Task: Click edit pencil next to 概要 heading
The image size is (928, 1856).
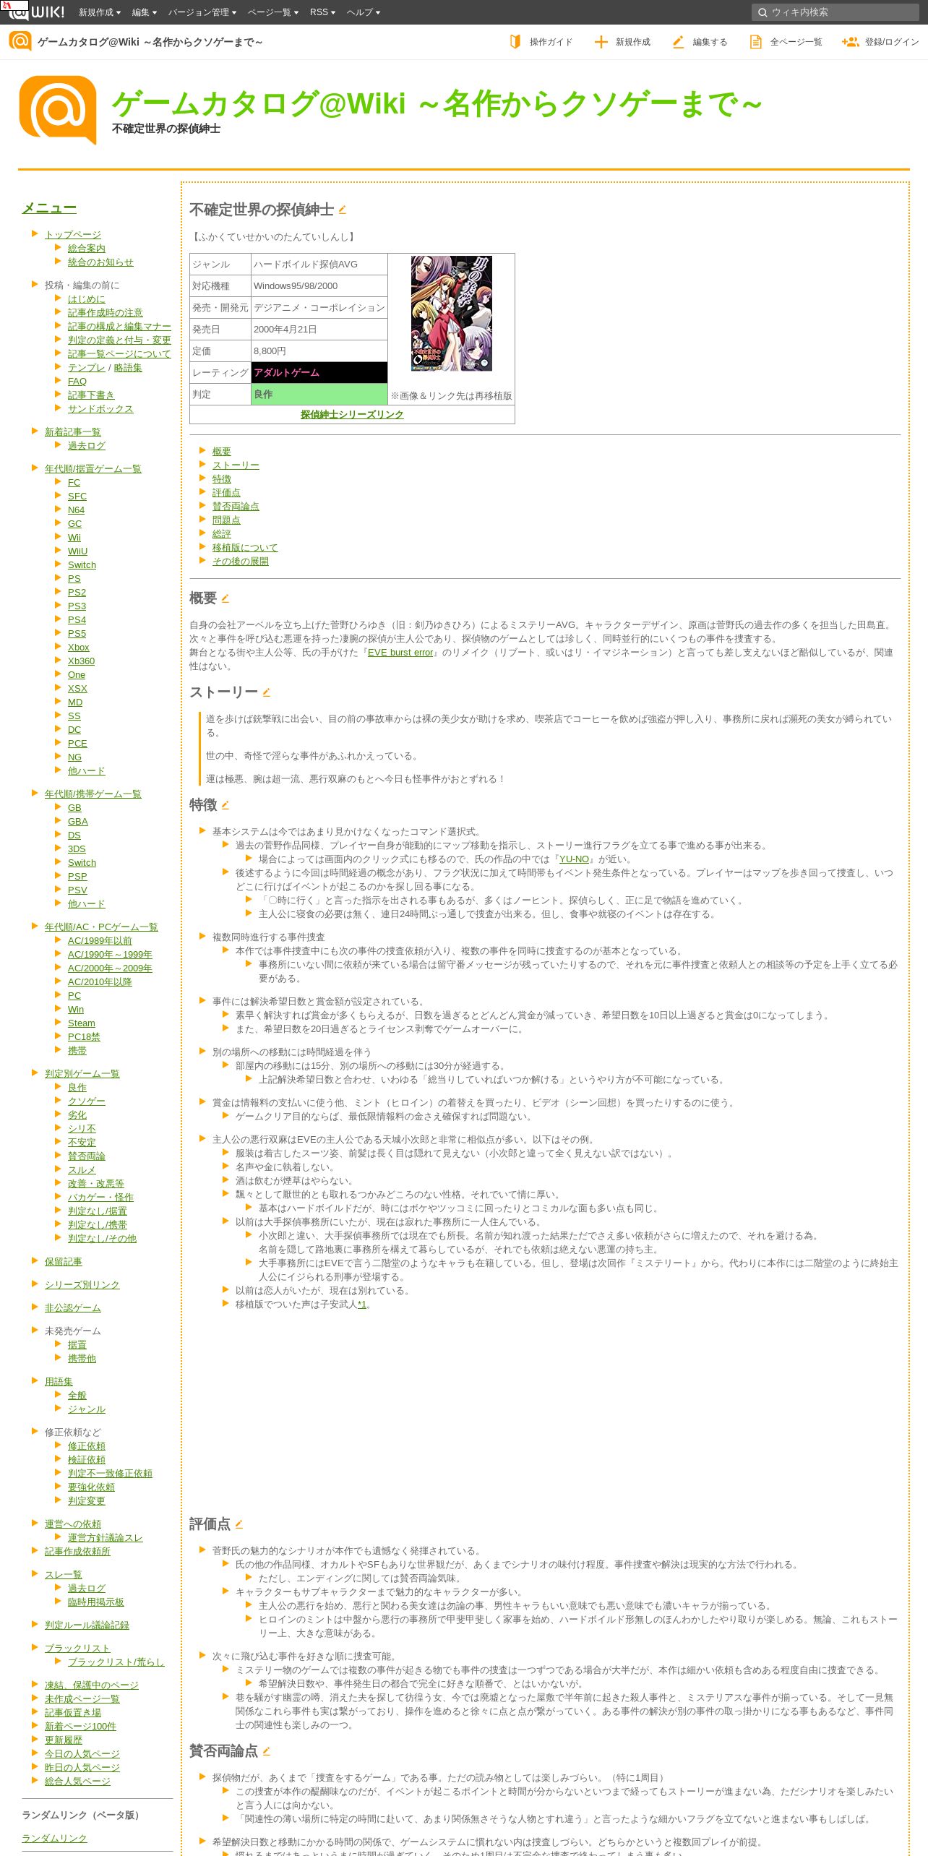Action: 225,598
